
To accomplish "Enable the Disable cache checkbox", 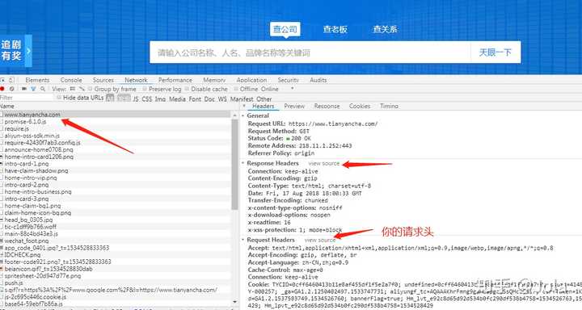I will click(187, 89).
